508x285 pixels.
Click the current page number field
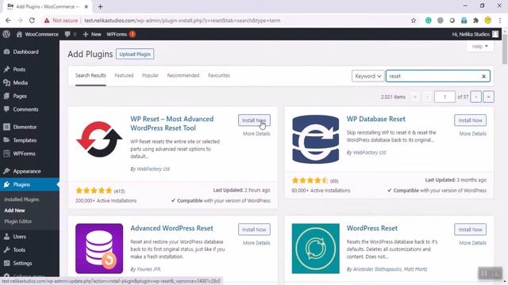point(444,97)
